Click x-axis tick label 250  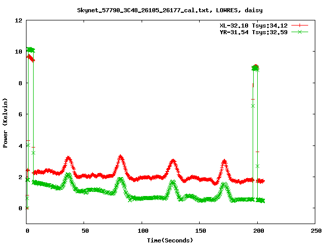(x=316, y=231)
